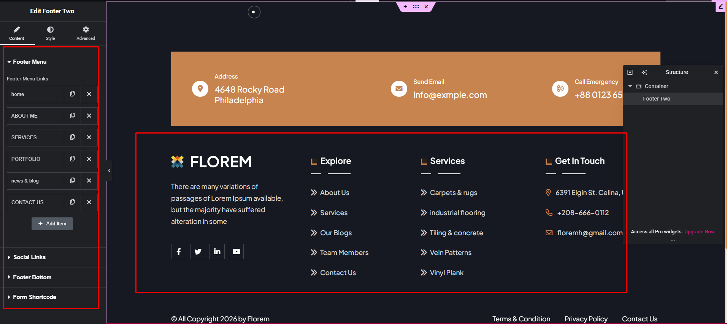Click the drag handle on section toolbar
Image resolution: width=727 pixels, height=324 pixels.
[x=416, y=6]
